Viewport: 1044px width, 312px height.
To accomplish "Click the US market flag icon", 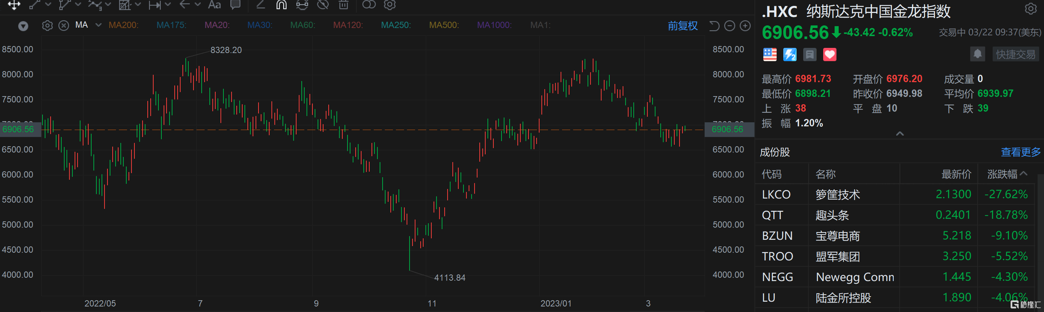I will pos(770,54).
